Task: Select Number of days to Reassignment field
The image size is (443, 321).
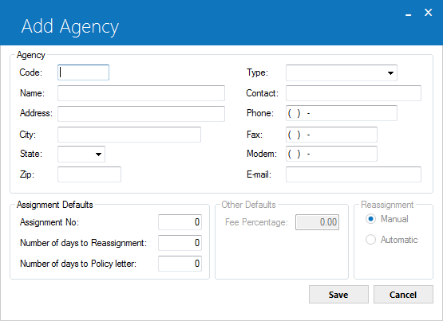Action: click(180, 243)
